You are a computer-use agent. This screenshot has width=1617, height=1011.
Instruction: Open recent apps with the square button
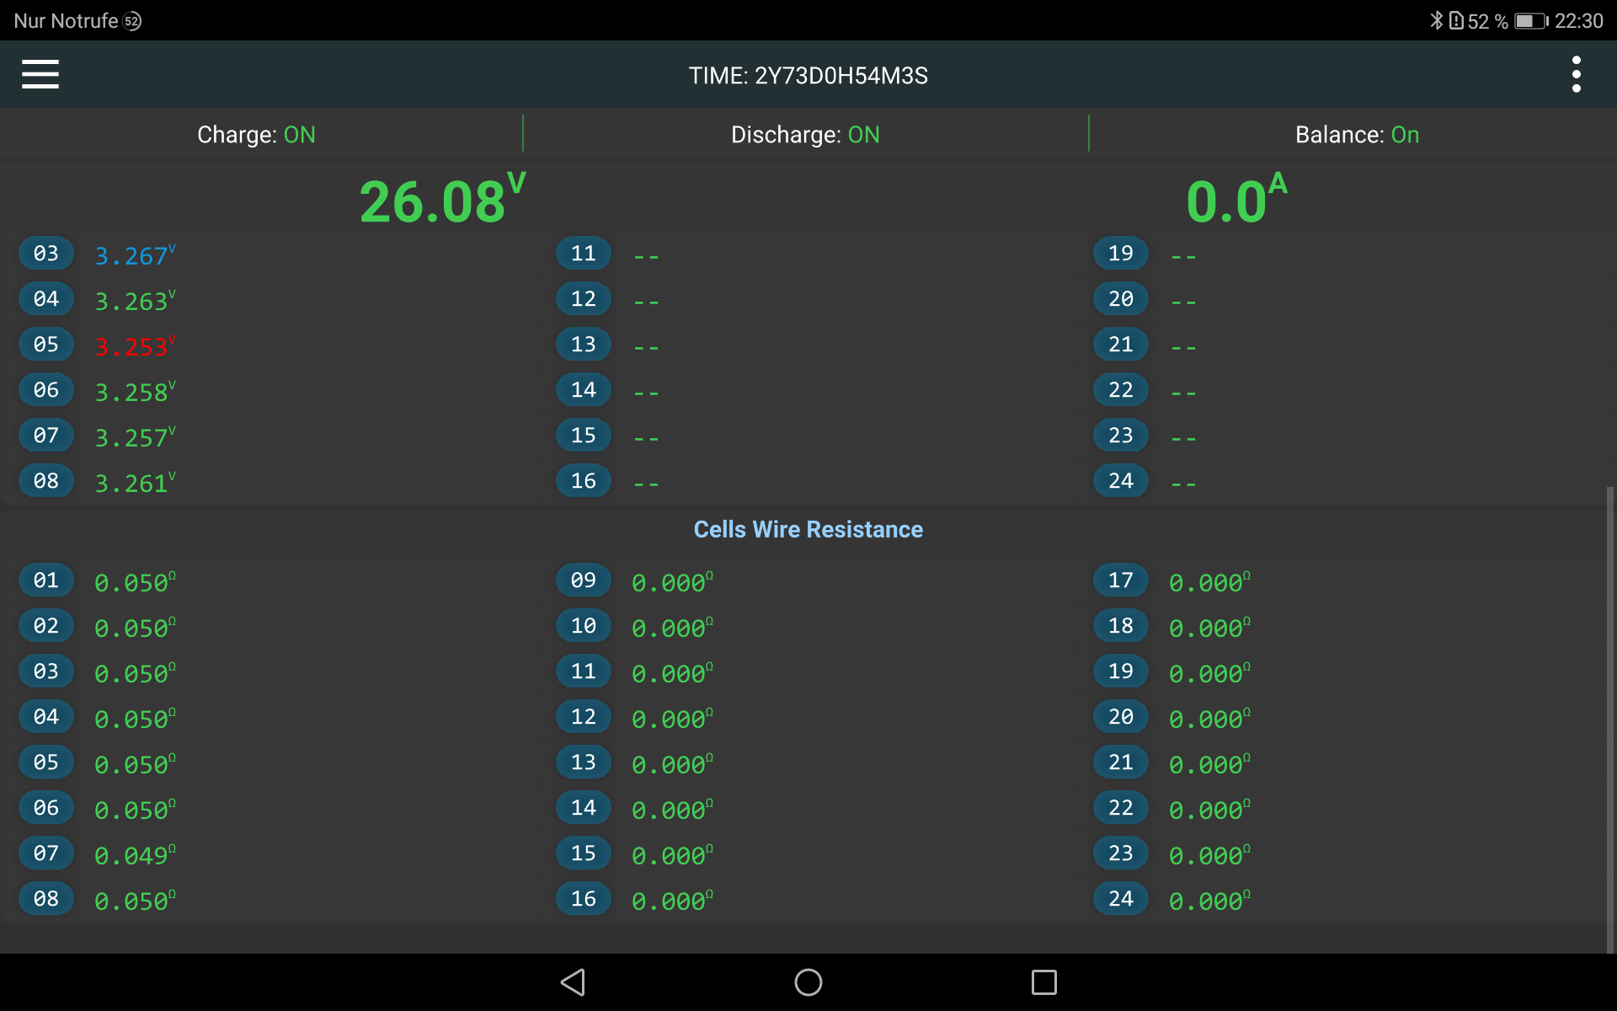pos(1044,982)
